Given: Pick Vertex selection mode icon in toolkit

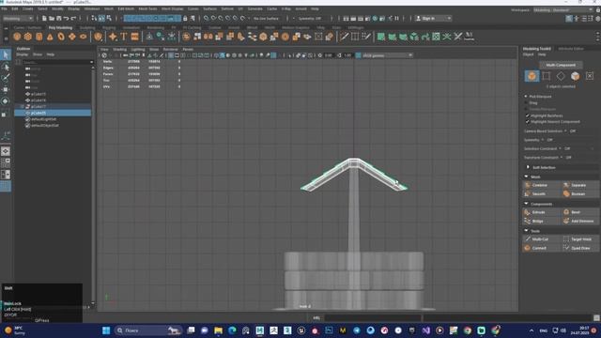Looking at the screenshot, I should point(547,76).
